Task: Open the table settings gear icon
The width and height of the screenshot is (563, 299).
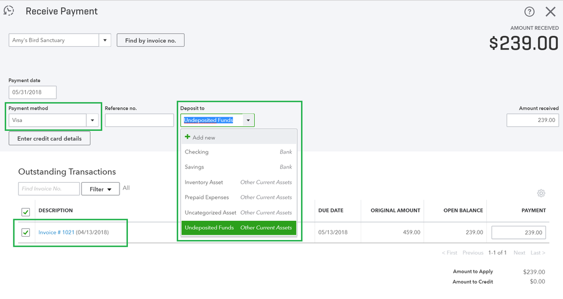Action: coord(541,193)
